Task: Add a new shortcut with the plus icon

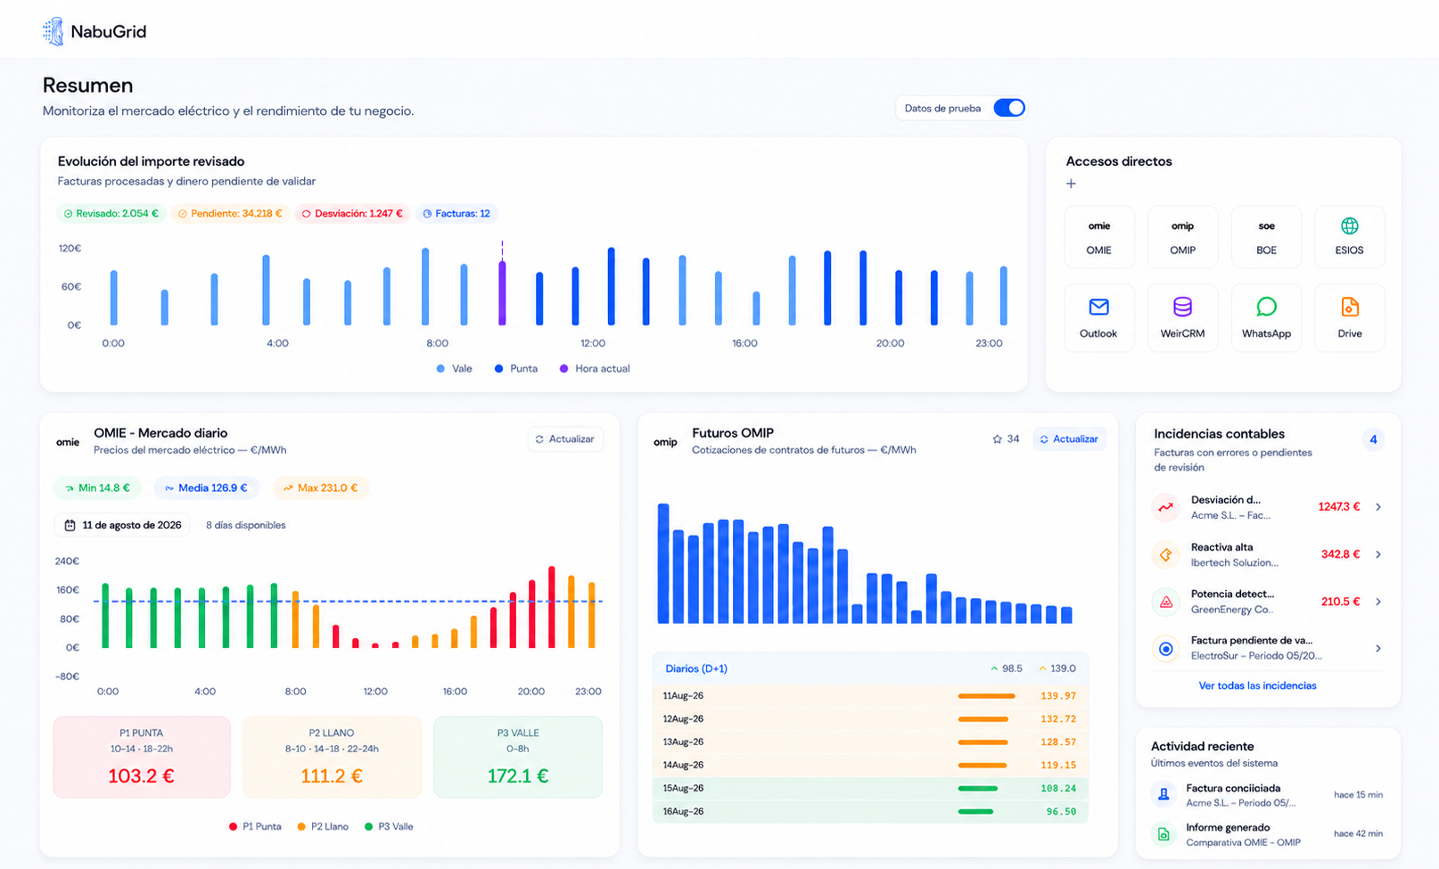Action: (1071, 184)
